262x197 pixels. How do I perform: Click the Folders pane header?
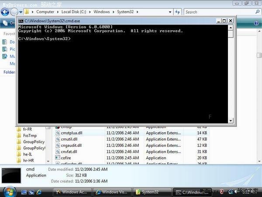pos(9,72)
